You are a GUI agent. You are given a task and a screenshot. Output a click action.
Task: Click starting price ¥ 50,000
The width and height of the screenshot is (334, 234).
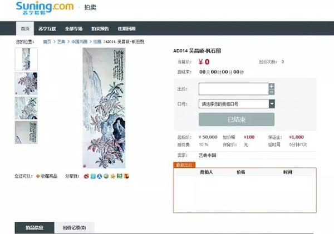click(x=208, y=137)
